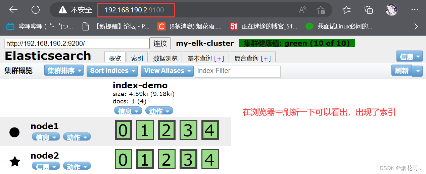
Task: Select shard 4 on node1
Action: pos(210,130)
